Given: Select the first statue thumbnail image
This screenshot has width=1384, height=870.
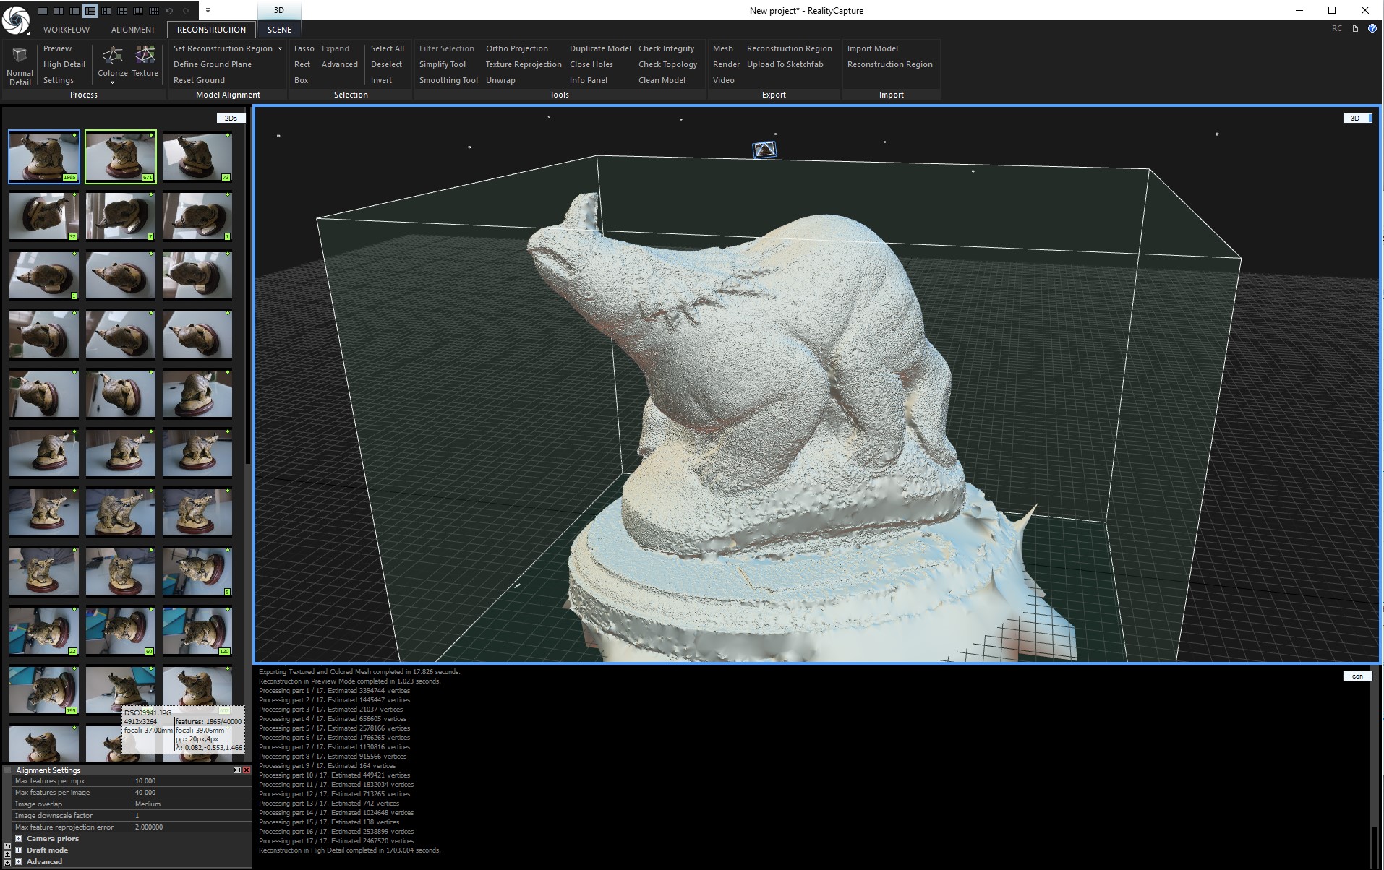Looking at the screenshot, I should tap(44, 157).
